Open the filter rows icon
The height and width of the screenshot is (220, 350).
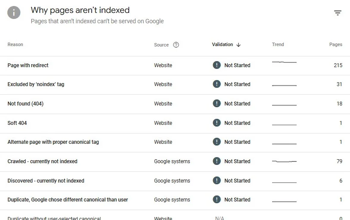[338, 13]
